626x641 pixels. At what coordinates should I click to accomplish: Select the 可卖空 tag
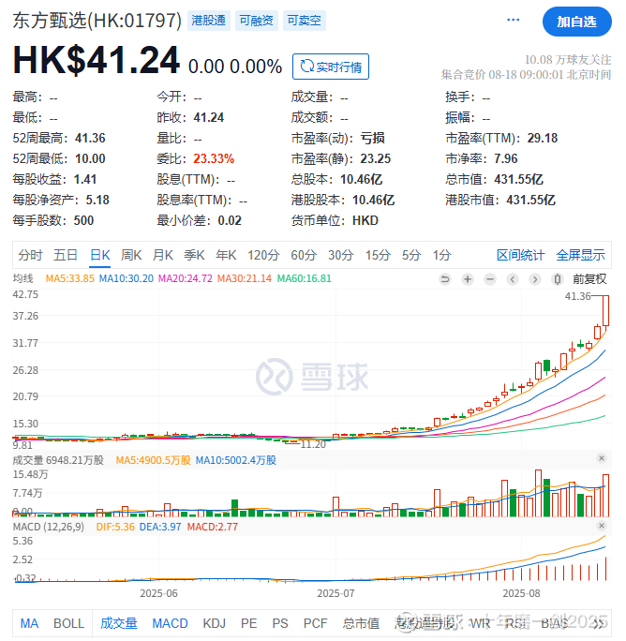(304, 21)
